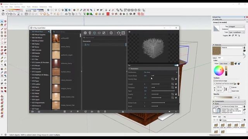Select the cherry_blossom material thumbnail

(x=56, y=80)
